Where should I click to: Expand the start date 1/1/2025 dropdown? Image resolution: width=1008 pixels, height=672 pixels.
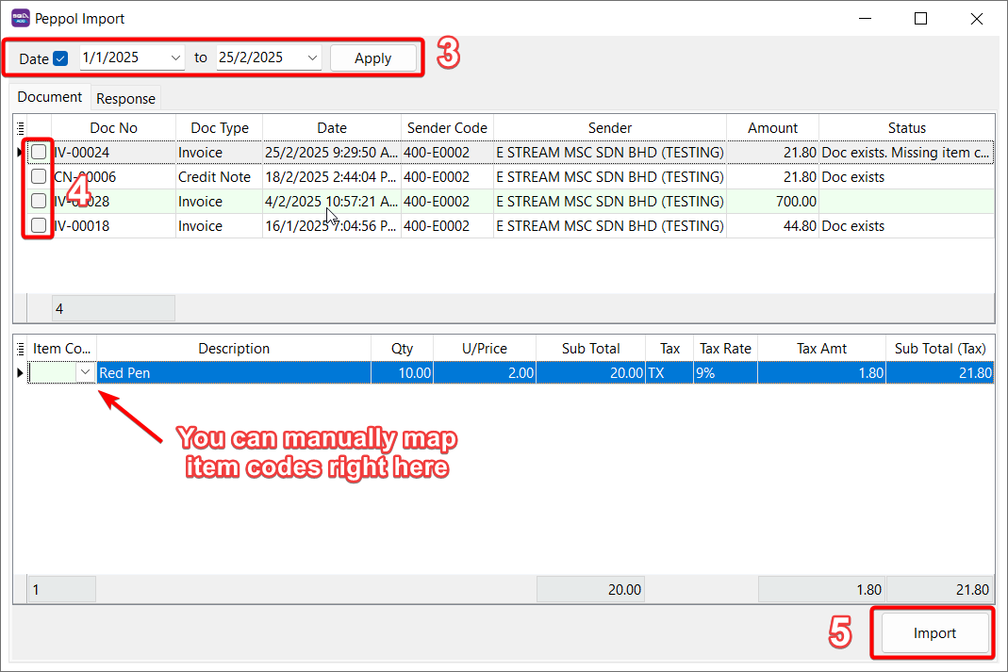point(175,58)
